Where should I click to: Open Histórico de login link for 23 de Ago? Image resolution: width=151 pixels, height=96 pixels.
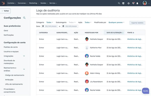(x=135, y=39)
